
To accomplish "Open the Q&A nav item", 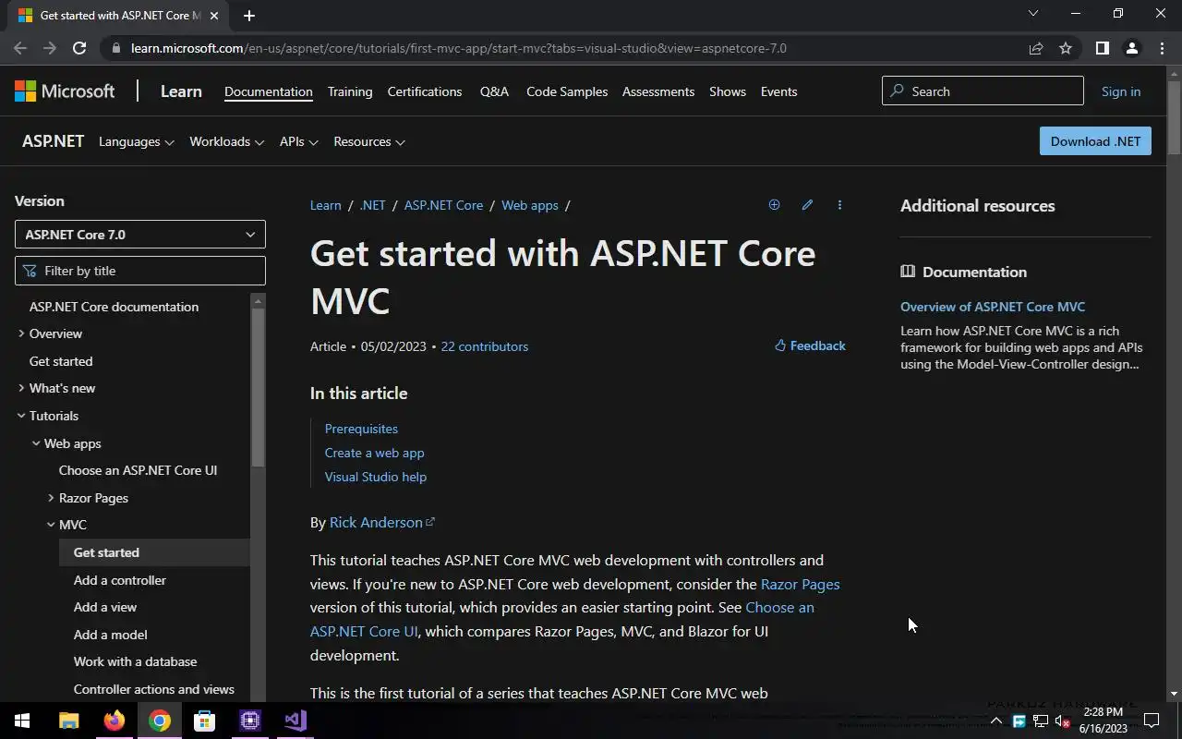I will click(x=494, y=91).
